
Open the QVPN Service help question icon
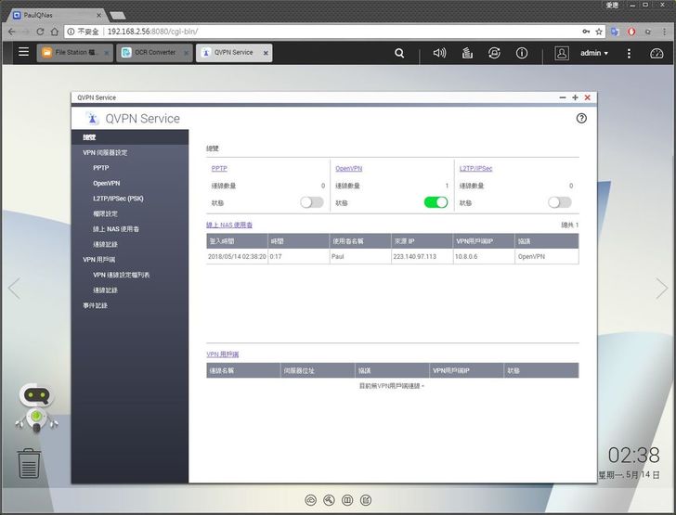pyautogui.click(x=581, y=119)
